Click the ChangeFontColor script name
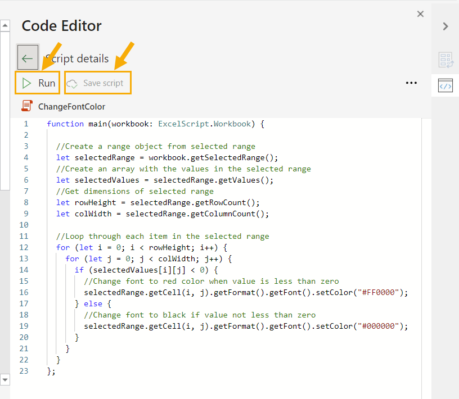The width and height of the screenshot is (459, 399). point(71,106)
